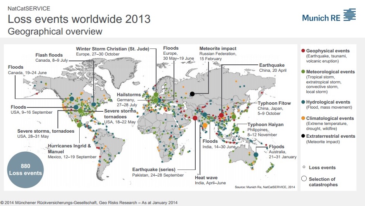This screenshot has width=365, height=206.
Task: Click the green Germany hailstorms marker
Action: pos(156,100)
